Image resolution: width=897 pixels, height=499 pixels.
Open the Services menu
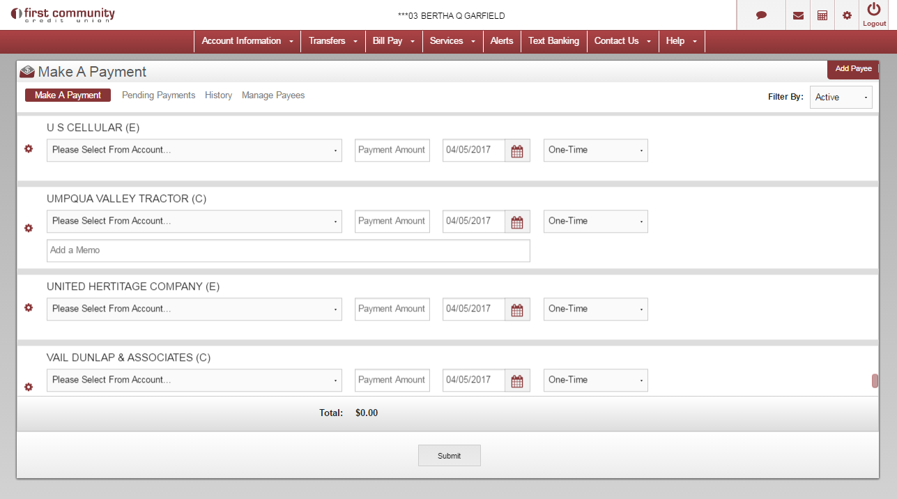click(x=453, y=41)
